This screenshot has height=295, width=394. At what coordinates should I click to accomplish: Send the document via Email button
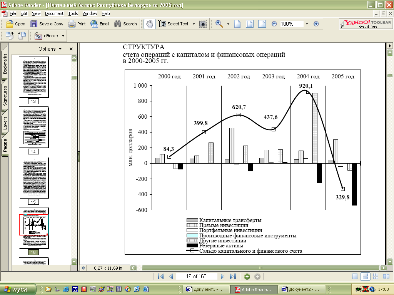click(x=100, y=24)
